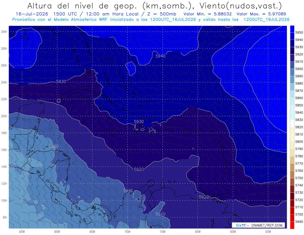This screenshot has width=304, height=235.
Task: Click the 14N latitude label
Action: [4, 167]
